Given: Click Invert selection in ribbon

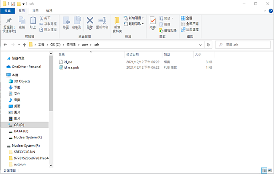Looking at the screenshot, I should pyautogui.click(x=190, y=30).
